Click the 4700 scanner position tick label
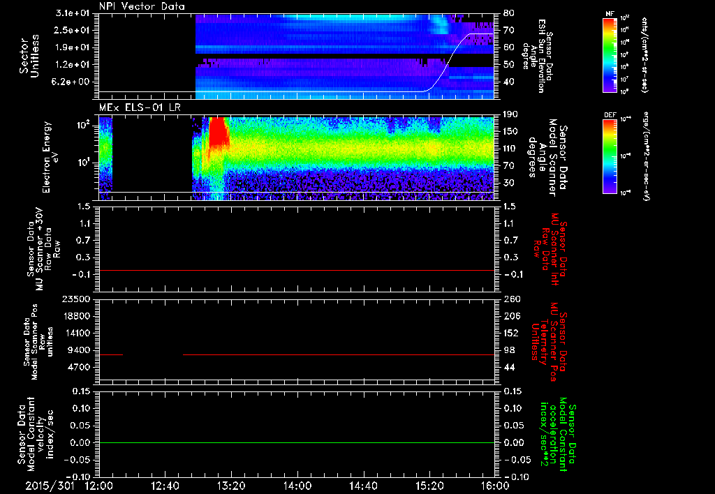The image size is (715, 494). coord(80,367)
